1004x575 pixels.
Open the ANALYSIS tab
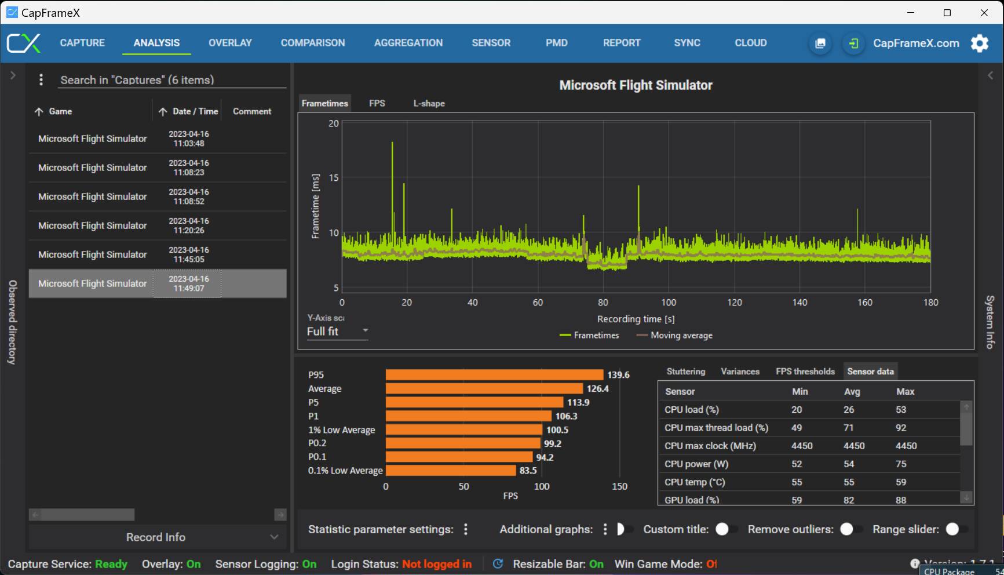click(x=156, y=43)
